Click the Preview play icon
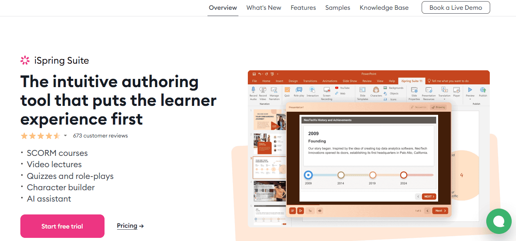 [x=470, y=90]
